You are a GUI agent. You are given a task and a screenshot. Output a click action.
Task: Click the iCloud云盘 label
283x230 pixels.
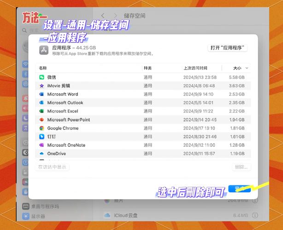(126, 215)
